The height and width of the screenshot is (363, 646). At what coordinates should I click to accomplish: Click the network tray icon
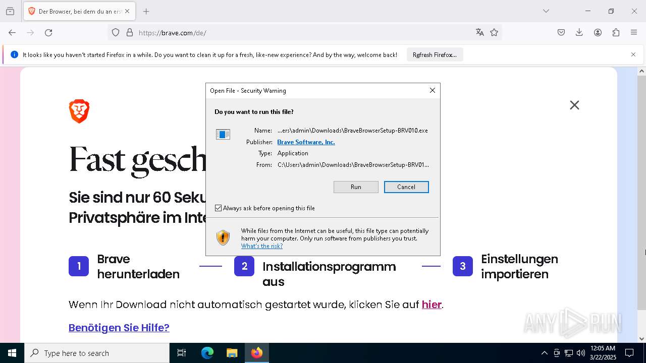[x=569, y=353]
